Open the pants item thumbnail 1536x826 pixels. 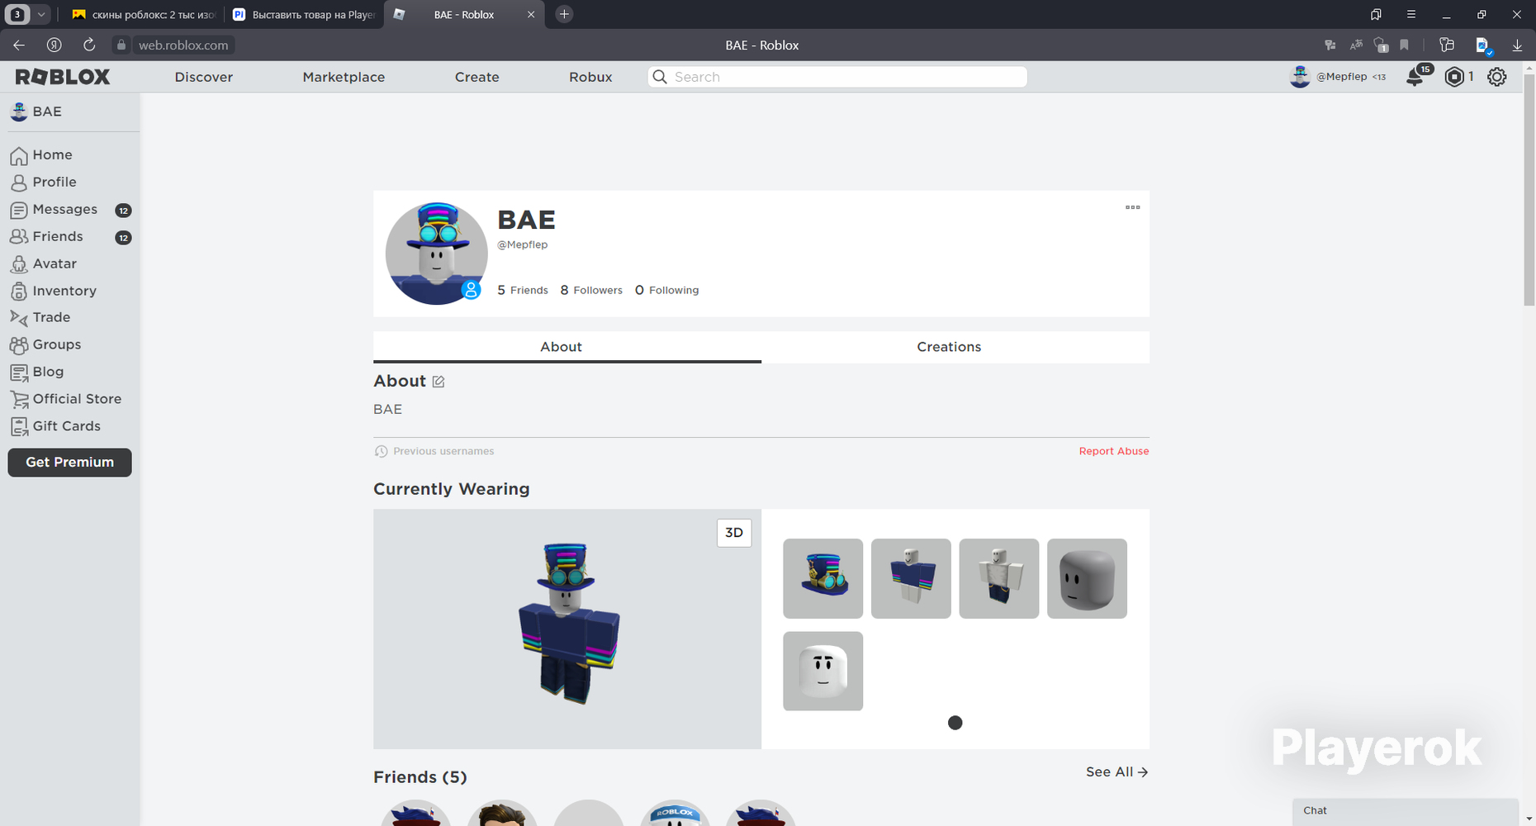999,578
